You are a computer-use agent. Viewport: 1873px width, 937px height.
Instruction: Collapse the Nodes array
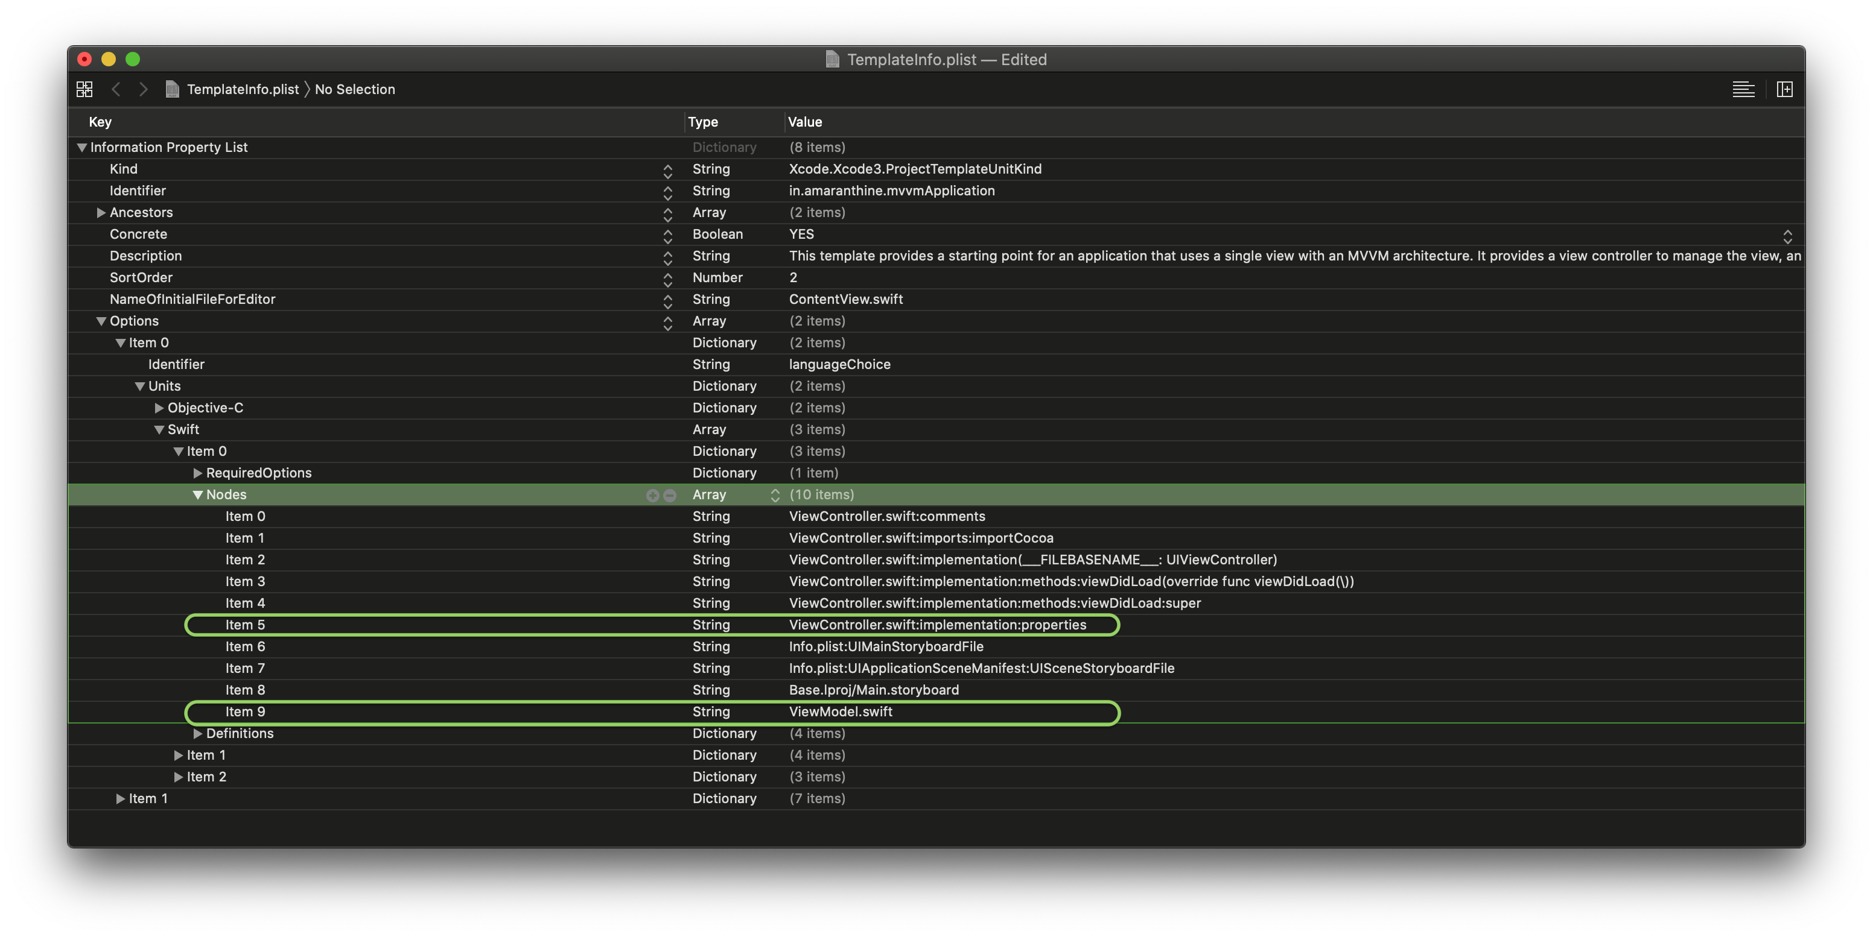(197, 496)
